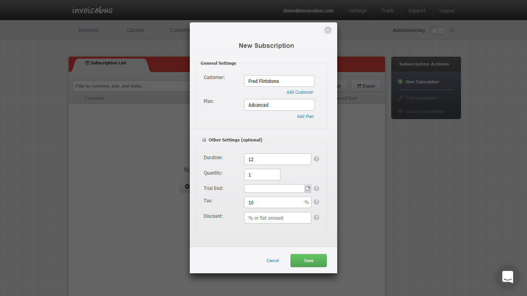This screenshot has width=527, height=296.
Task: Click the help icon beside Tax field
Action: [316, 202]
